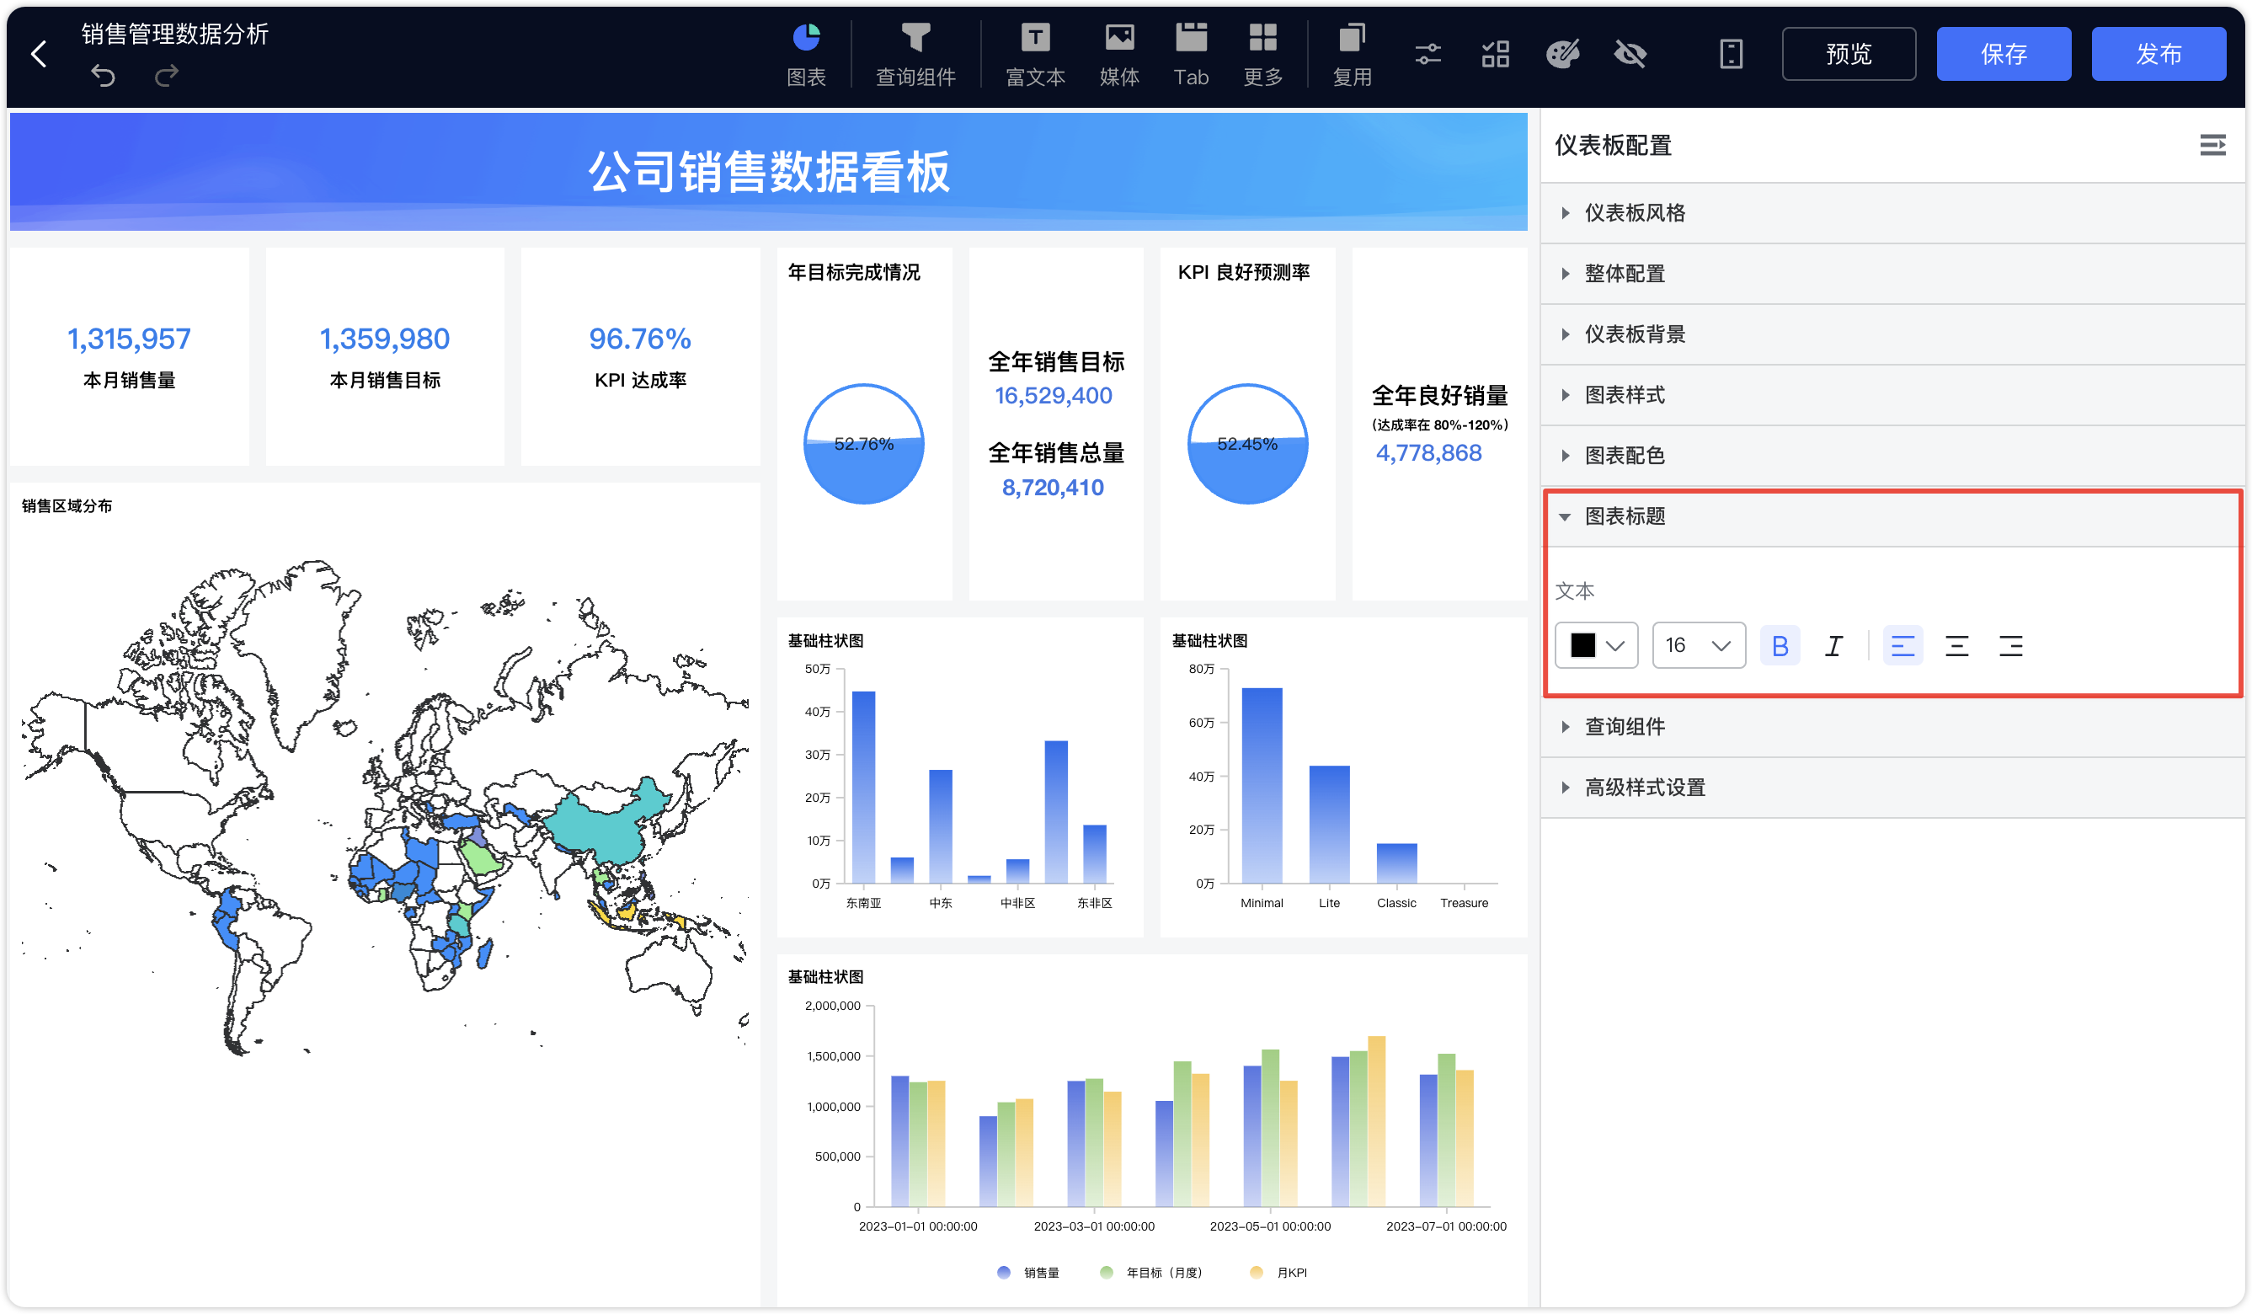Toggle the hidden-eye visibility icon
The image size is (2252, 1314).
tap(1630, 54)
